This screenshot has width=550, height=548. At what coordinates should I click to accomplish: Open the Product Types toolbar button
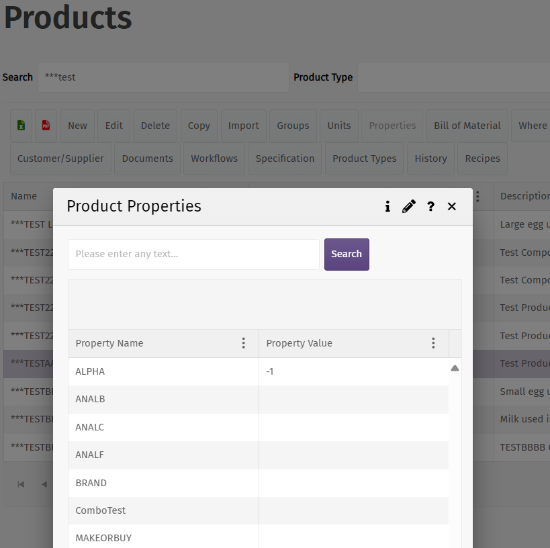(364, 158)
